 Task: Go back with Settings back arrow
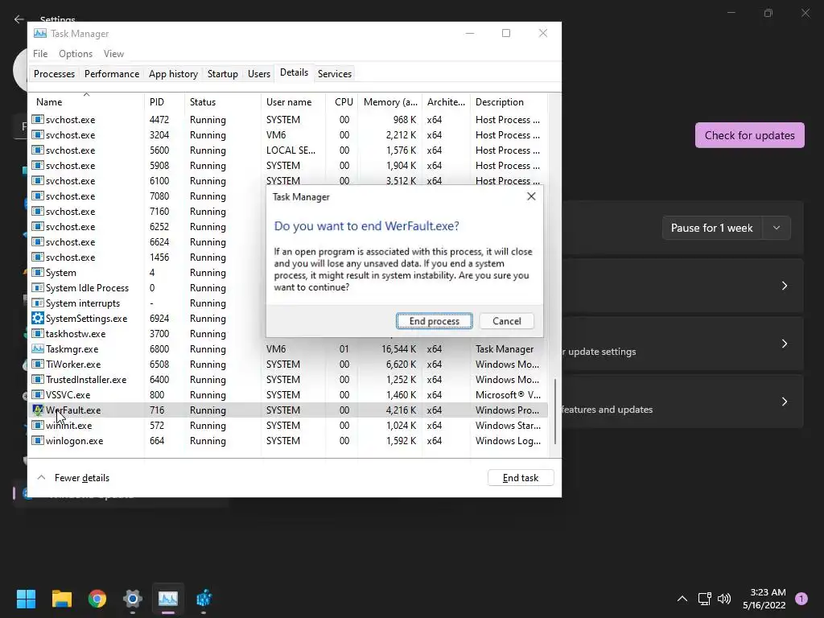point(19,19)
